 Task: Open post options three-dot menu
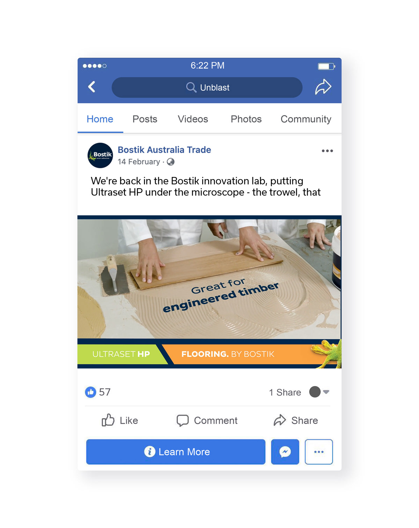327,151
